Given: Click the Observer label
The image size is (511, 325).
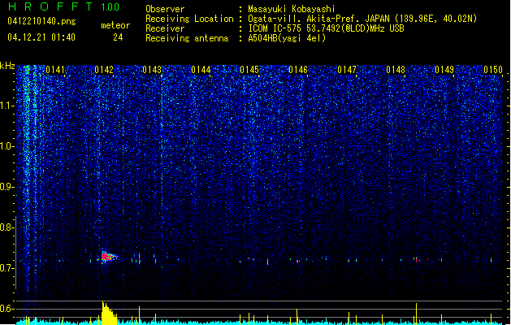Looking at the screenshot, I should coord(165,9).
